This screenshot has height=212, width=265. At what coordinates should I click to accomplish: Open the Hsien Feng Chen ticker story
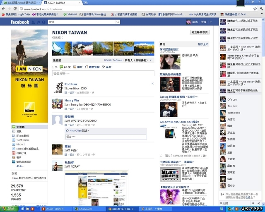pos(240,57)
